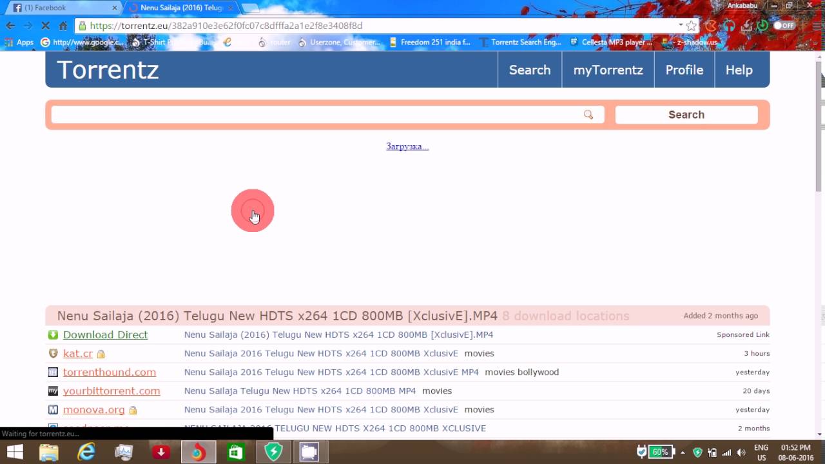Screen dimensions: 825x464
Task: Open the http://www.google.c... bookmark
Action: click(82, 43)
